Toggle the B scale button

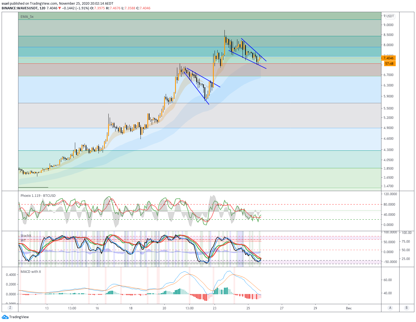tap(407, 308)
